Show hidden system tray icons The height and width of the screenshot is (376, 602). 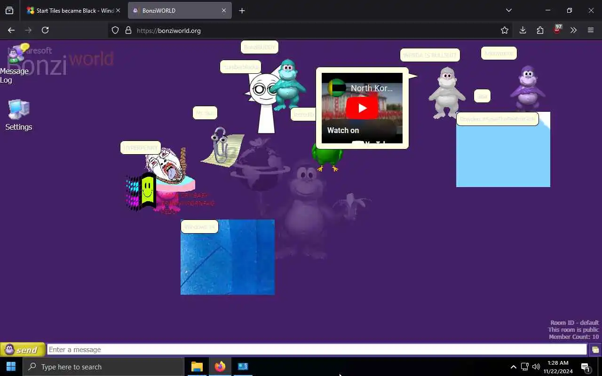pyautogui.click(x=513, y=367)
